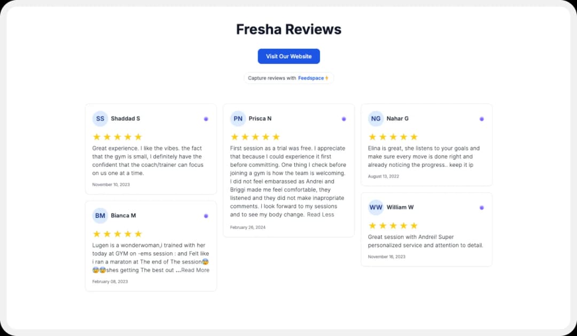Click William W's avatar initials icon
The image size is (577, 336).
click(x=376, y=207)
